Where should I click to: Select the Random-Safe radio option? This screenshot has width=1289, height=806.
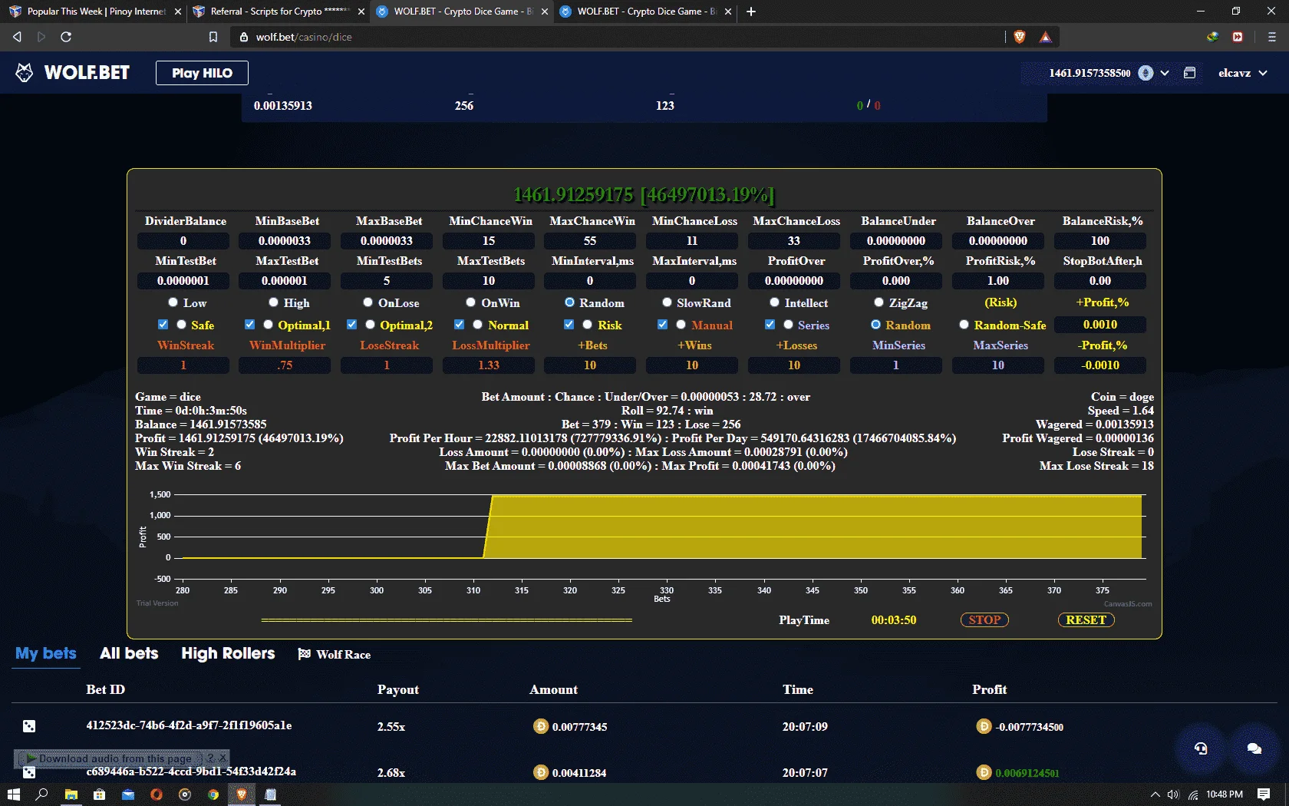[964, 325]
